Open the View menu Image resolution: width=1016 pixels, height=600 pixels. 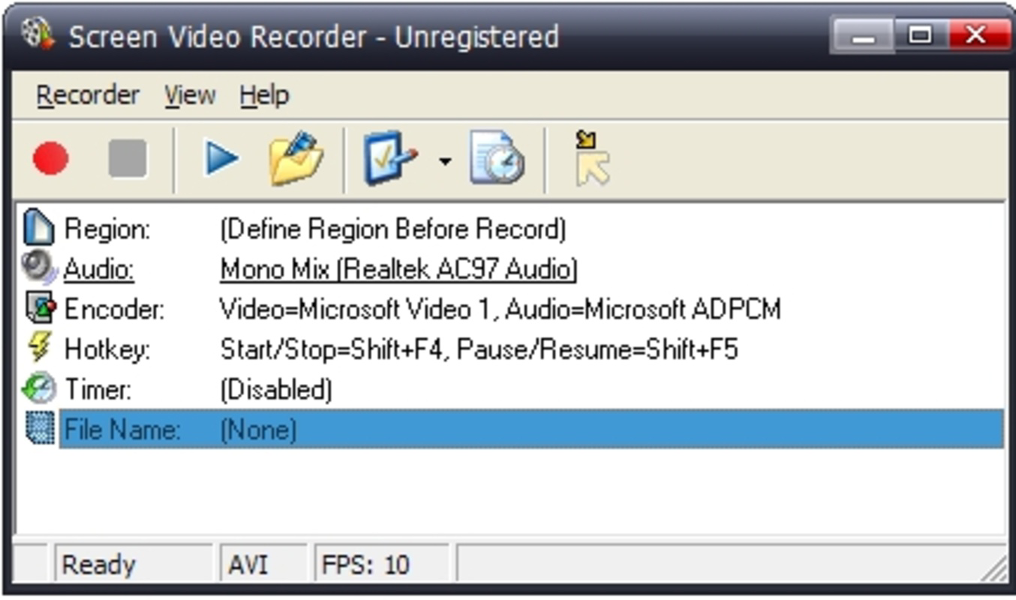(189, 94)
